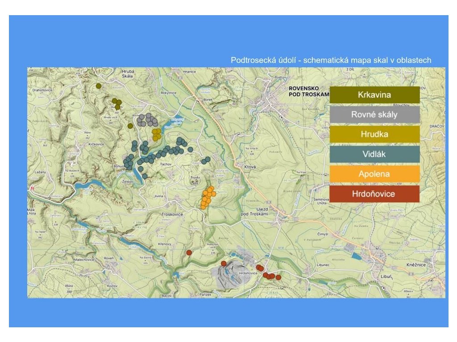Select the Vidlák legend box
Screen dimensions: 457x342
pyautogui.click(x=374, y=154)
